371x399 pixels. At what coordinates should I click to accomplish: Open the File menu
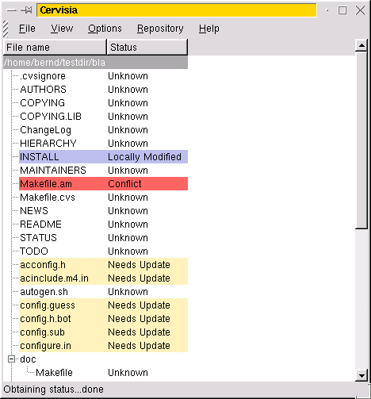pyautogui.click(x=27, y=29)
